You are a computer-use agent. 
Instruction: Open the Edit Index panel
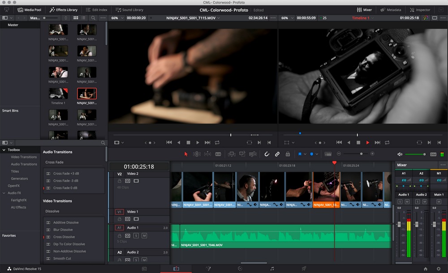[x=97, y=10]
